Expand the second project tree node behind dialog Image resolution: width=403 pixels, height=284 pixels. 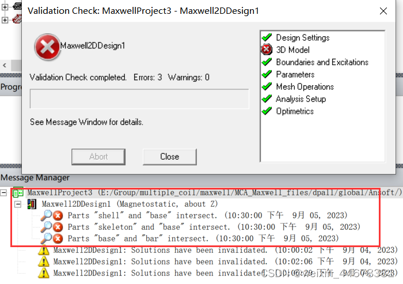coord(5,20)
